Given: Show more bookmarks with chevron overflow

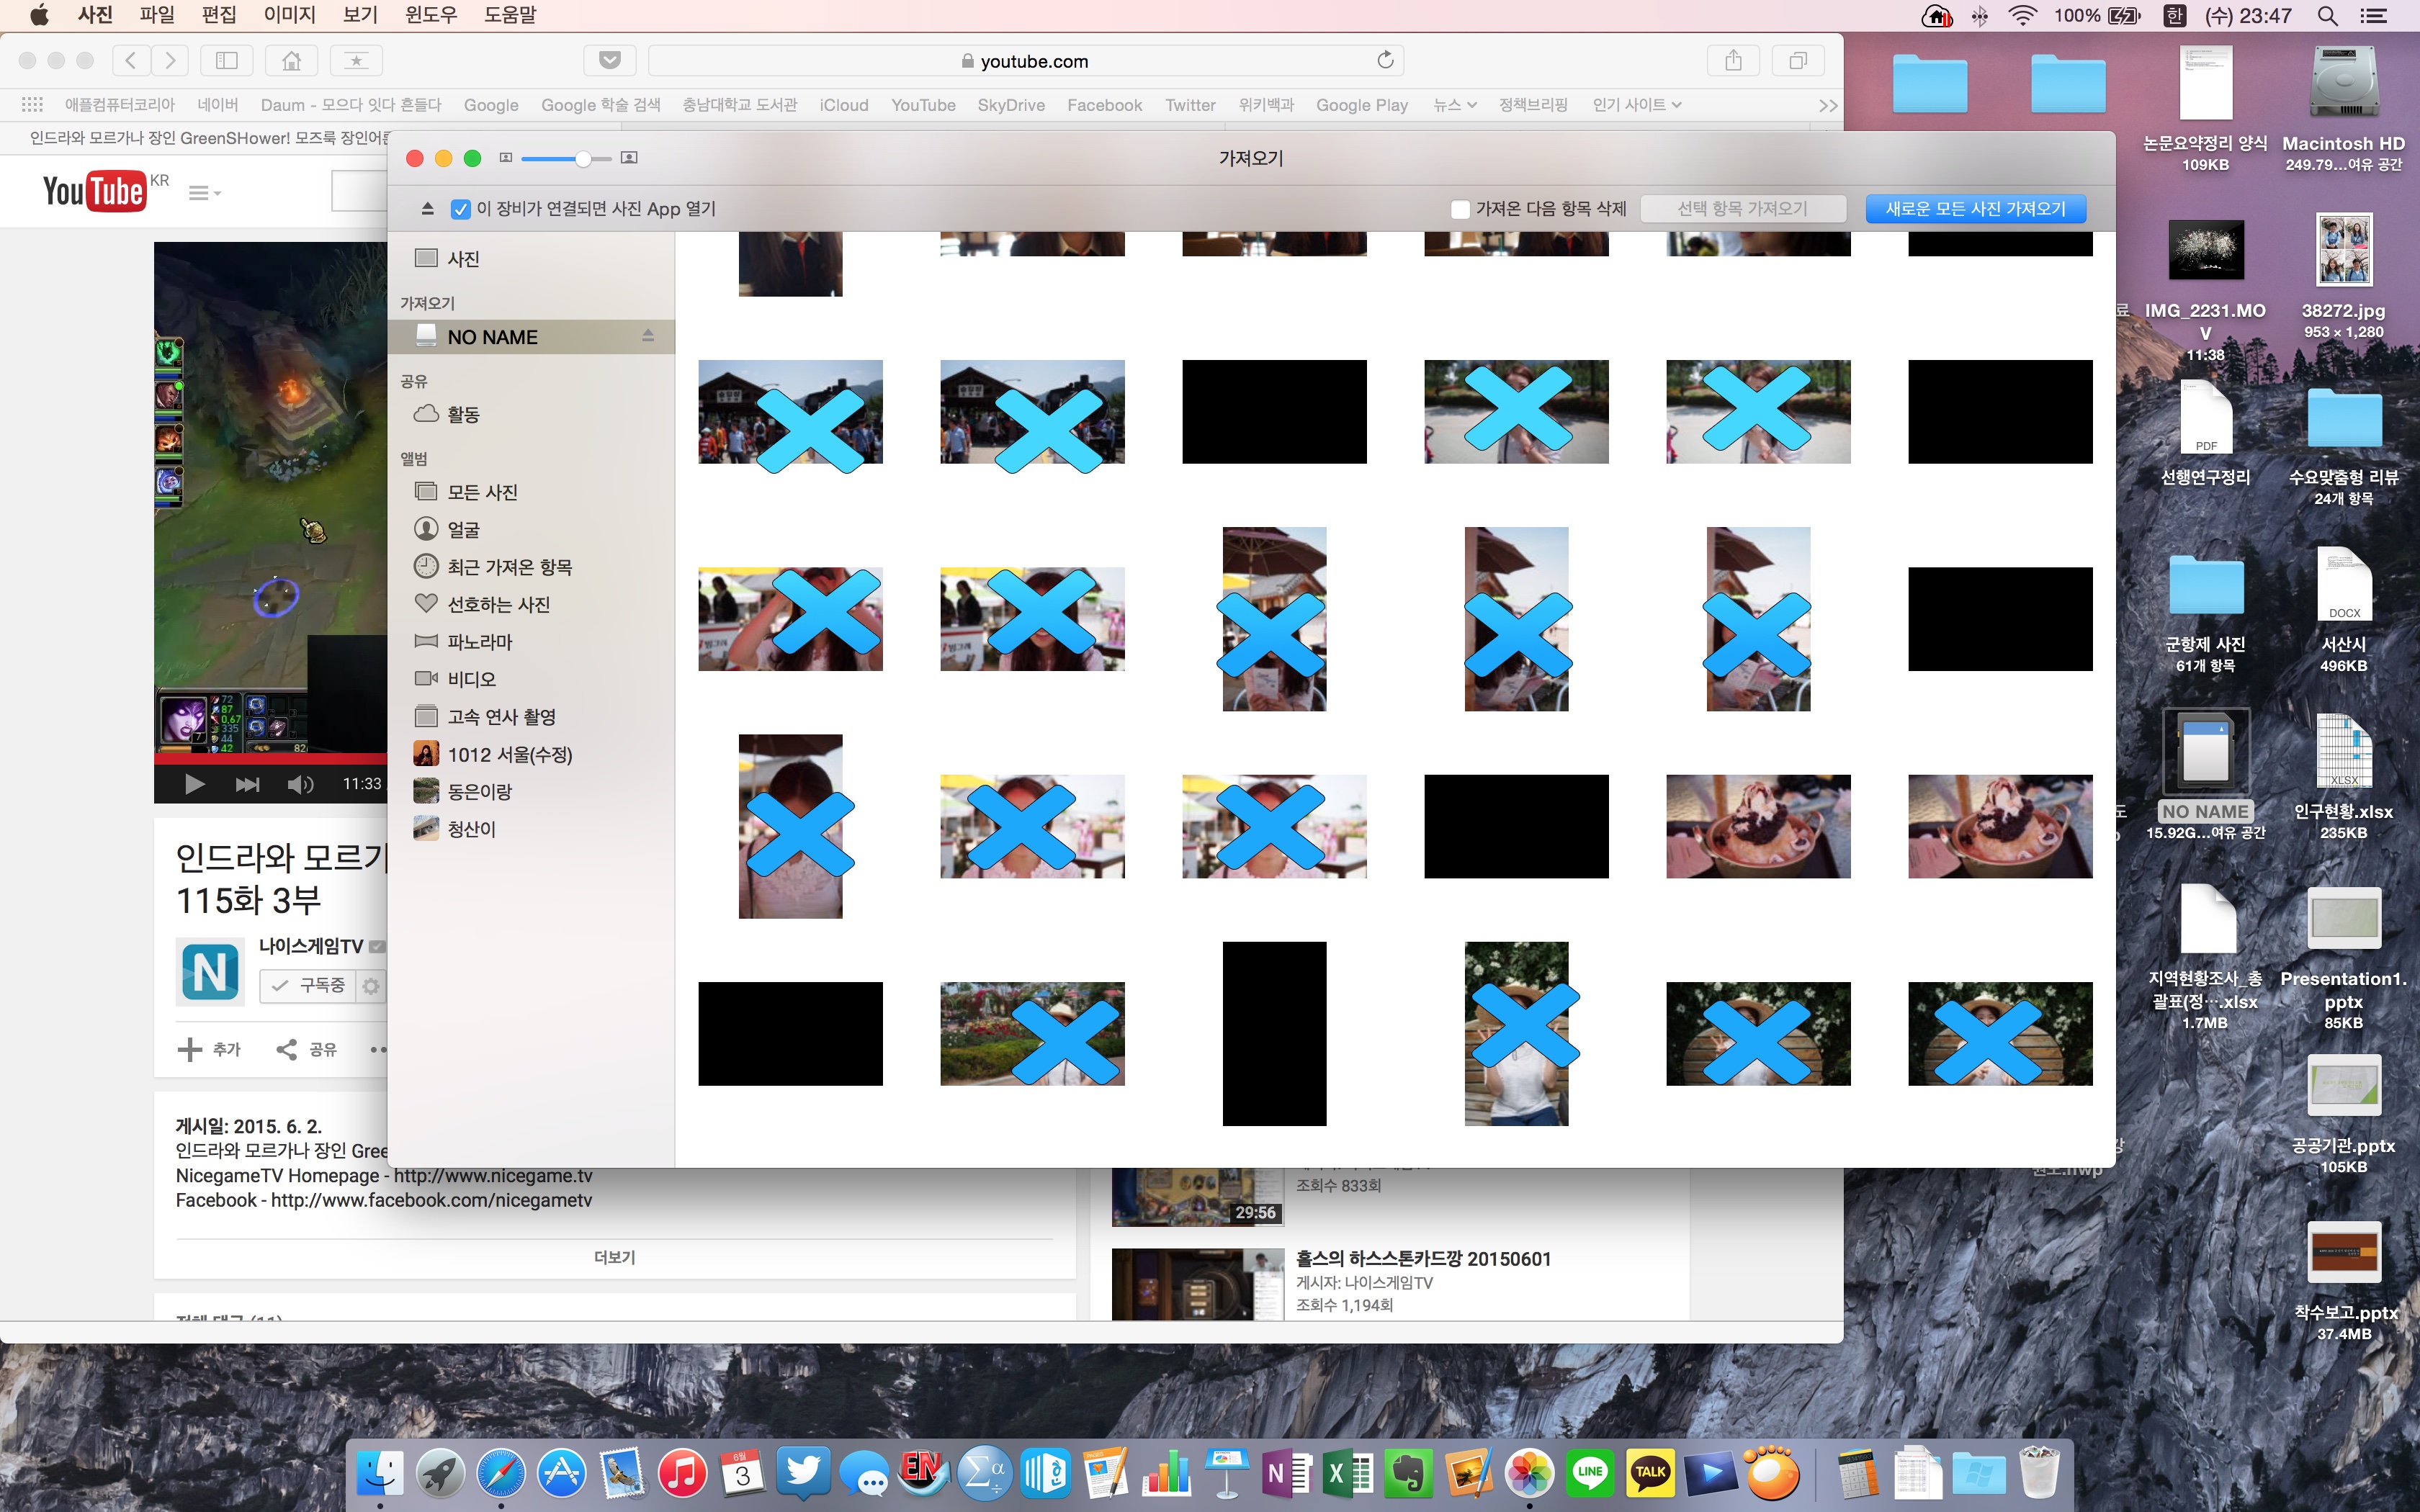Looking at the screenshot, I should 1828,105.
